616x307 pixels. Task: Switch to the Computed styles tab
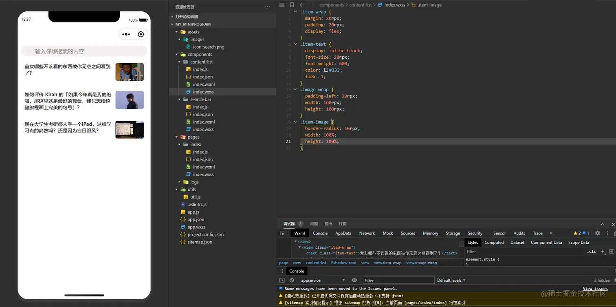point(494,243)
